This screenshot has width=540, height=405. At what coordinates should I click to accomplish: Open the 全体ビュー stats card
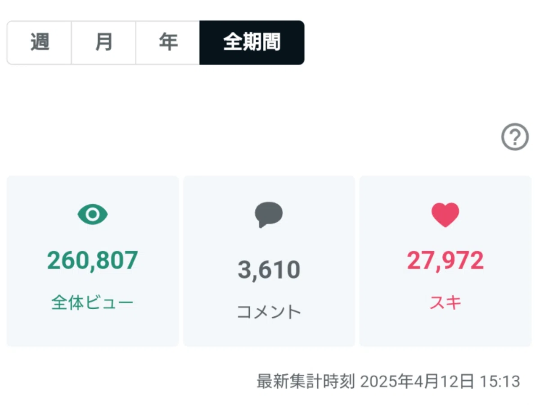pyautogui.click(x=93, y=261)
